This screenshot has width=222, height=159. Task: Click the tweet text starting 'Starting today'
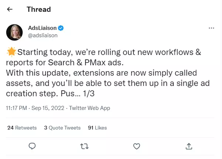107,73
